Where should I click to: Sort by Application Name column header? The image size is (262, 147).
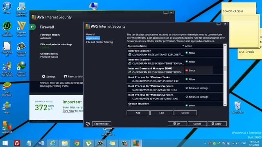click(156, 46)
